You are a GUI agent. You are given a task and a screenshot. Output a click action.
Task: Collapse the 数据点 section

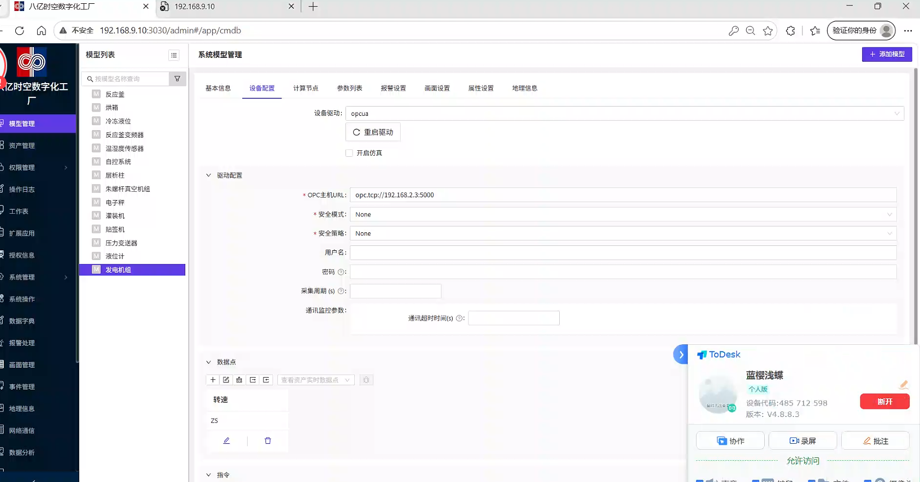point(208,362)
